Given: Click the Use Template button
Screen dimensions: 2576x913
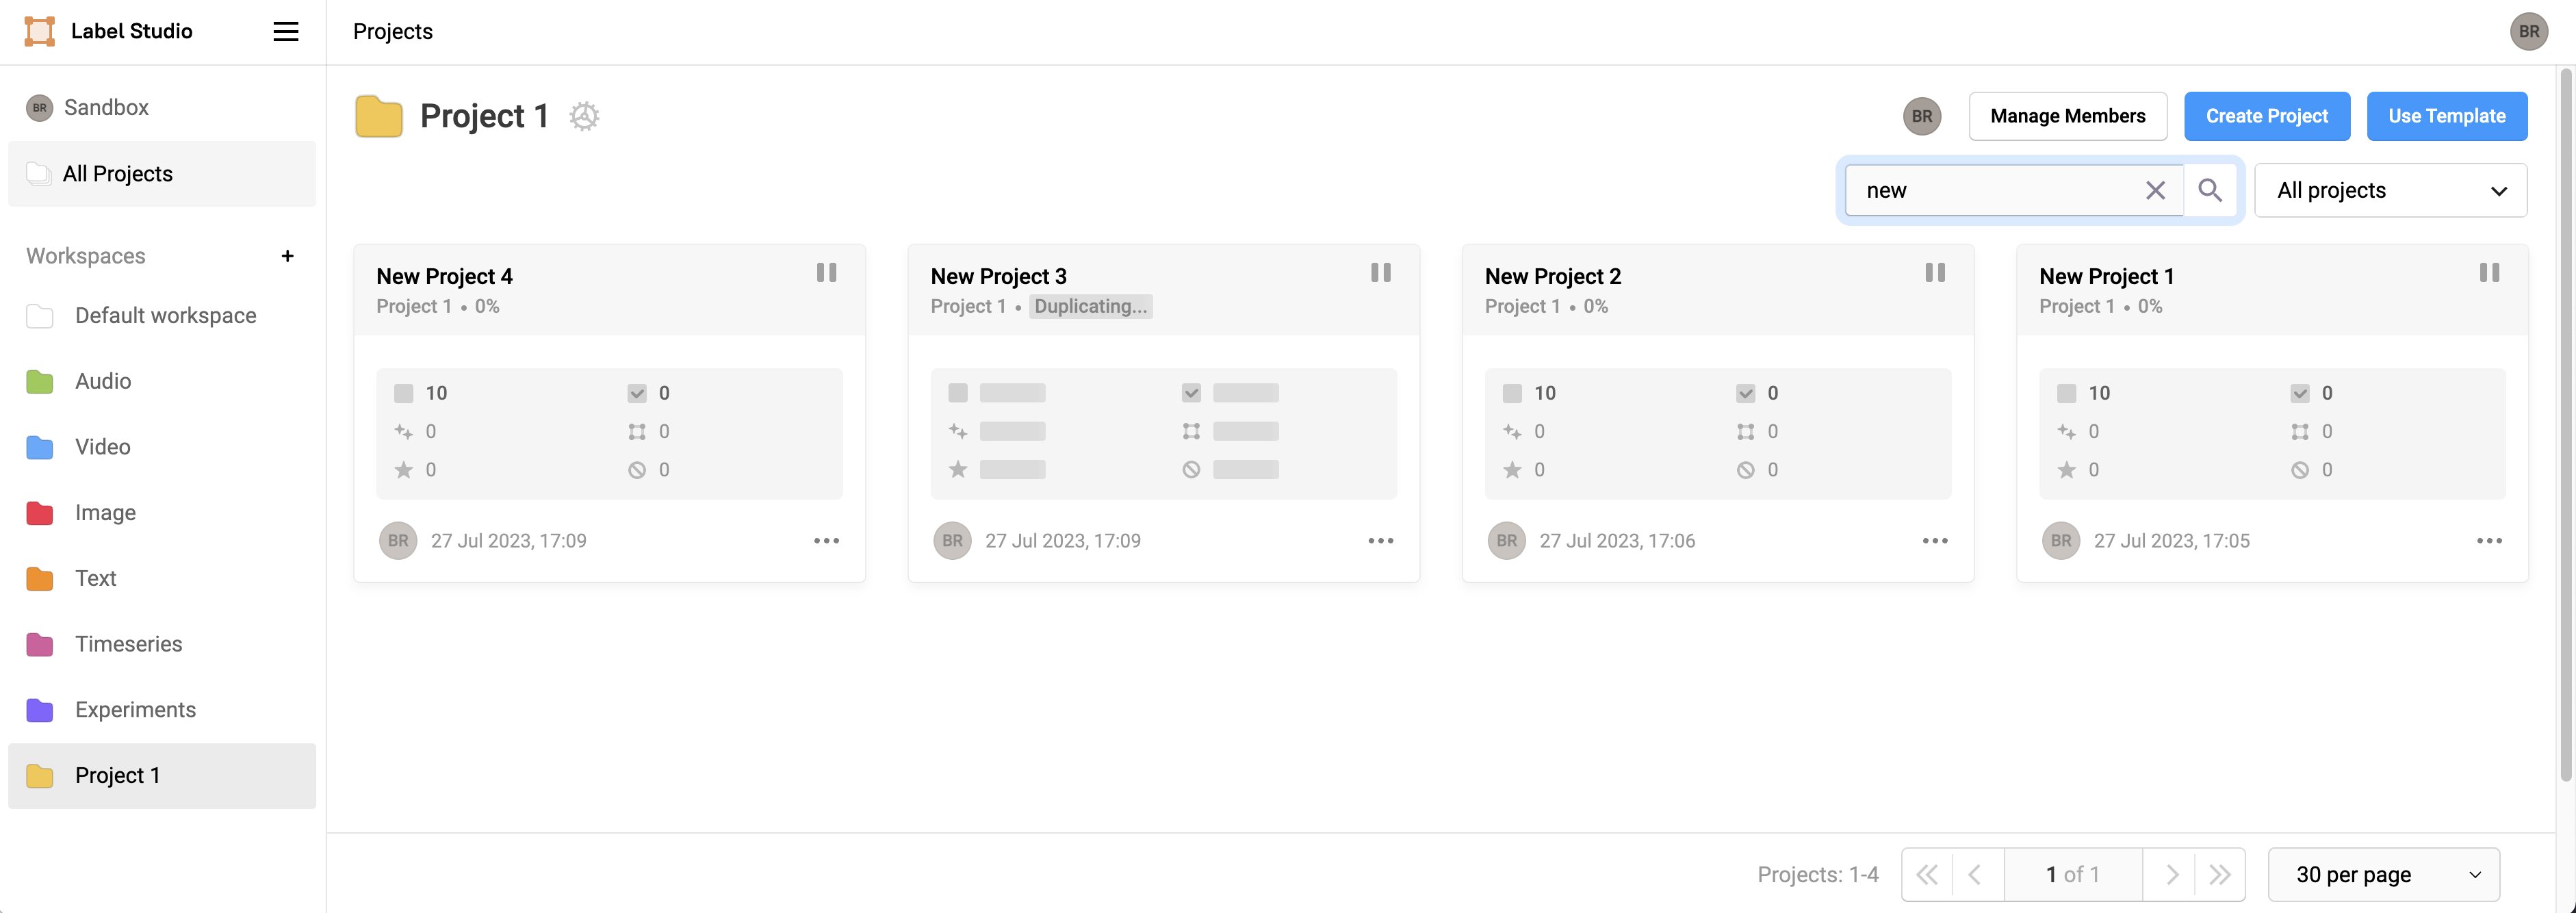Looking at the screenshot, I should 2446,116.
